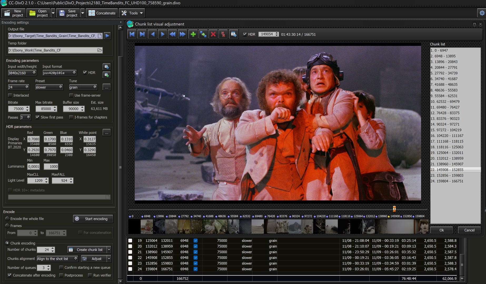The image size is (486, 284).
Task: Click timeline thumbnail at chunk 6948
Action: pyautogui.click(x=147, y=226)
